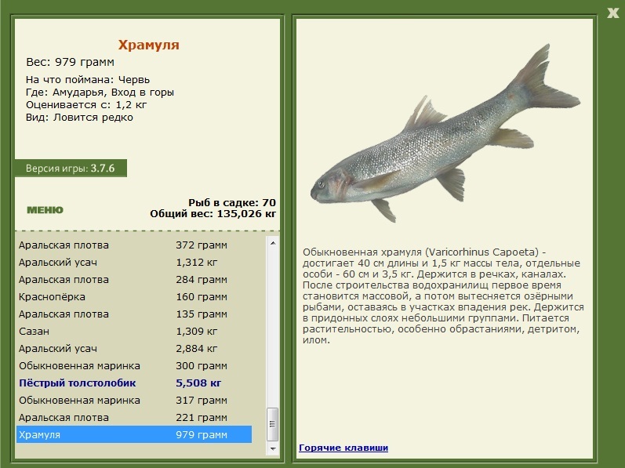Select the Краснопёрка 160 грамм row
This screenshot has height=468, width=625.
click(134, 297)
